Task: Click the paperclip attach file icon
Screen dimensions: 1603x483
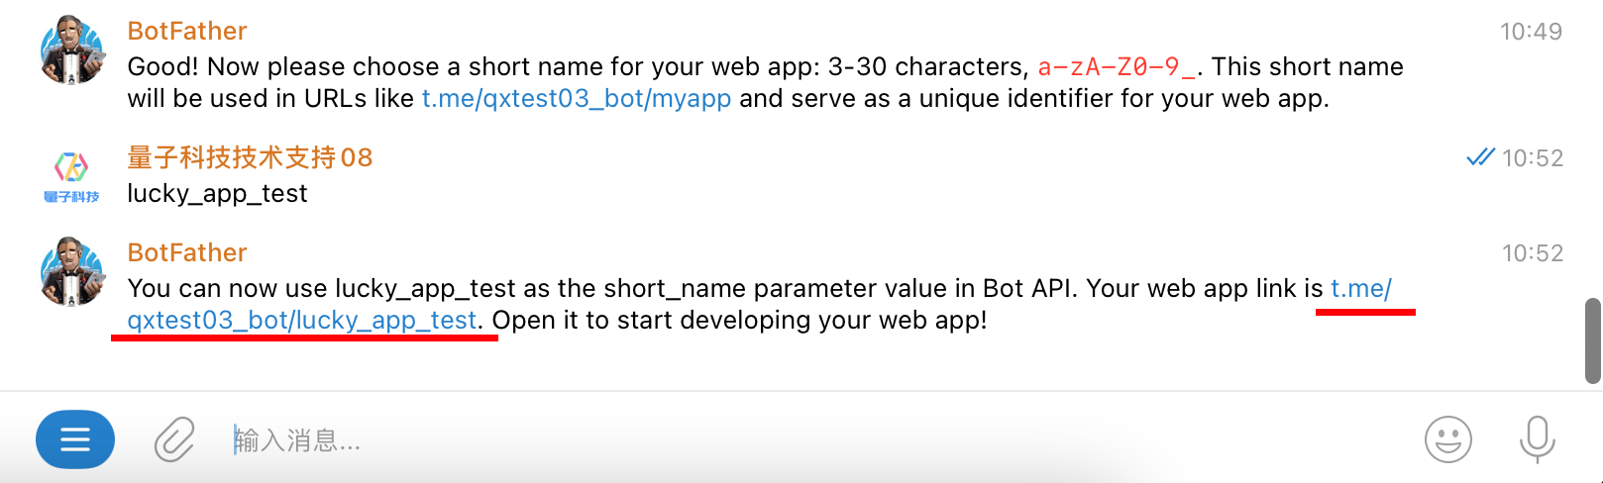Action: pyautogui.click(x=174, y=438)
